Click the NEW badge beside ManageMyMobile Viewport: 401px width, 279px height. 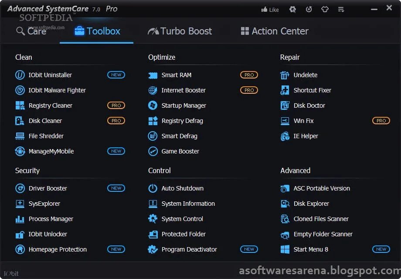[116, 151]
